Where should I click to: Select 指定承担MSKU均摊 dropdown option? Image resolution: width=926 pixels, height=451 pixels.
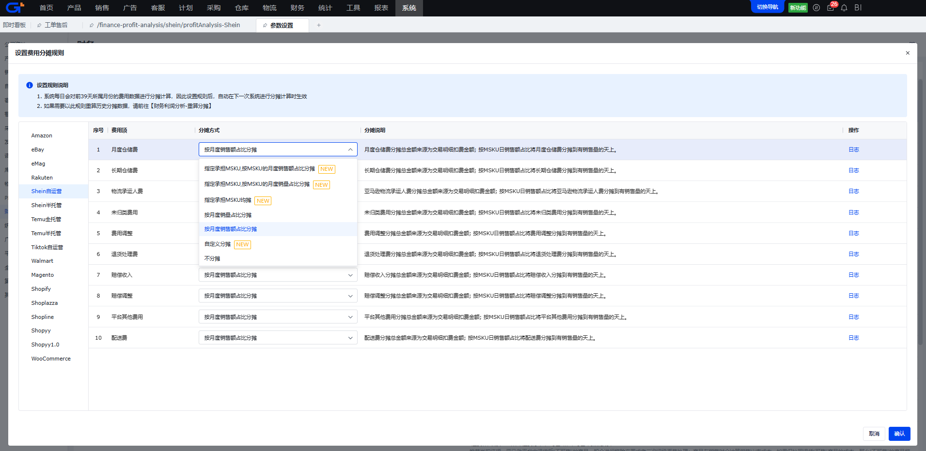click(x=228, y=200)
